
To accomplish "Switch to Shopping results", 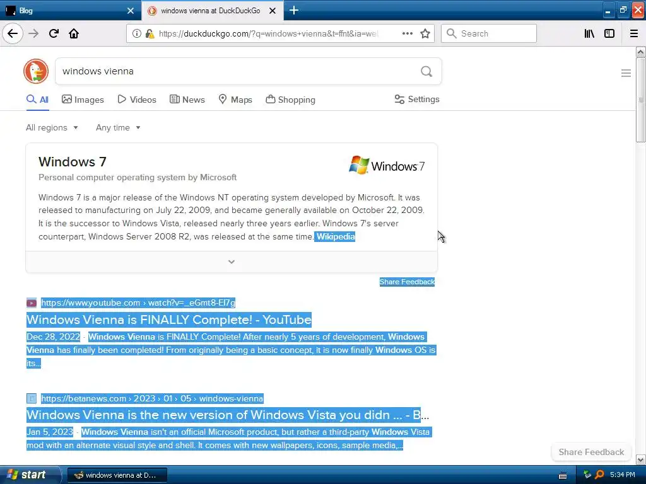I will tap(290, 100).
